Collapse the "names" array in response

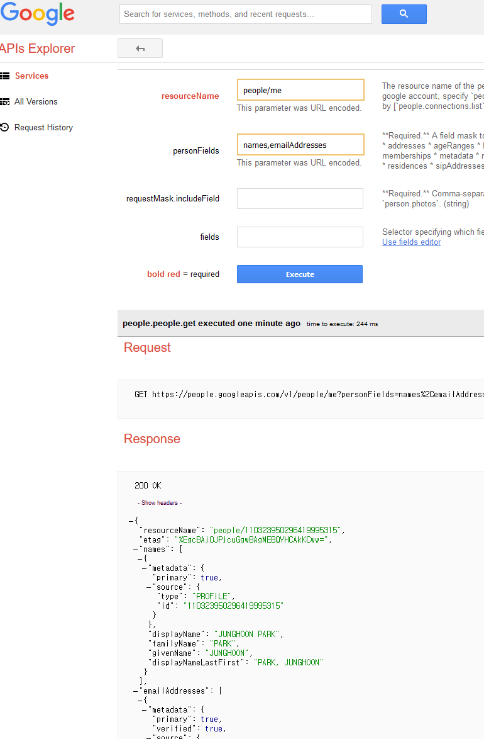coord(135,550)
